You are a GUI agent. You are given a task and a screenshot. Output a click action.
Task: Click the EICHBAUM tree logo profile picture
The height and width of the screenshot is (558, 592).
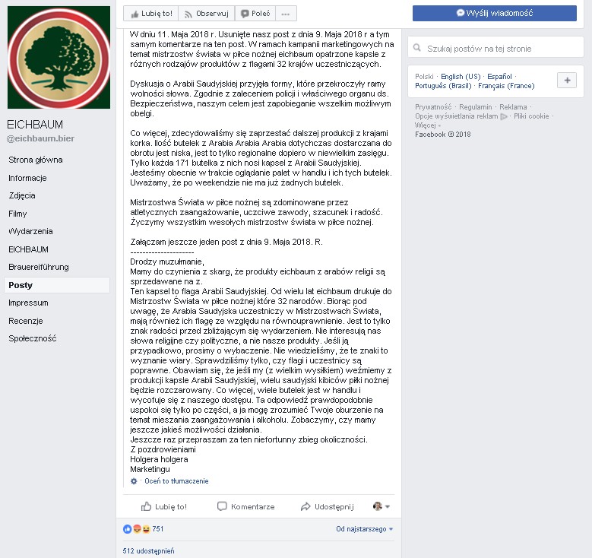[59, 58]
